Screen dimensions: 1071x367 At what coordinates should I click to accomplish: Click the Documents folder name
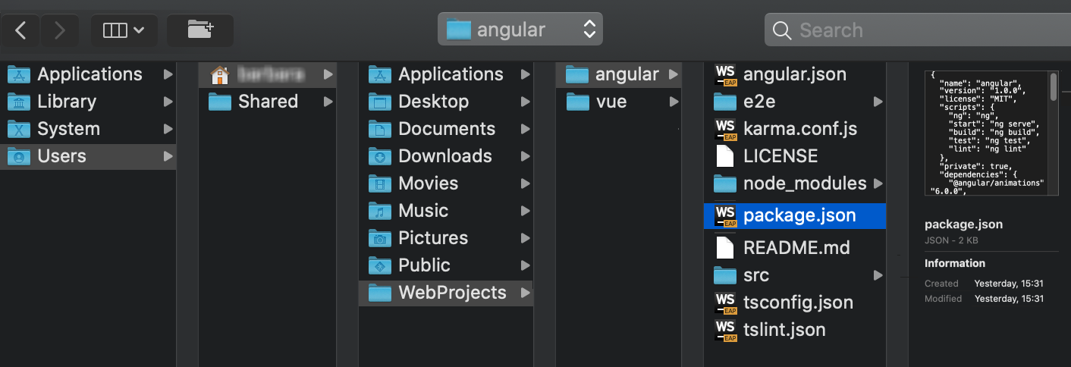coord(447,129)
